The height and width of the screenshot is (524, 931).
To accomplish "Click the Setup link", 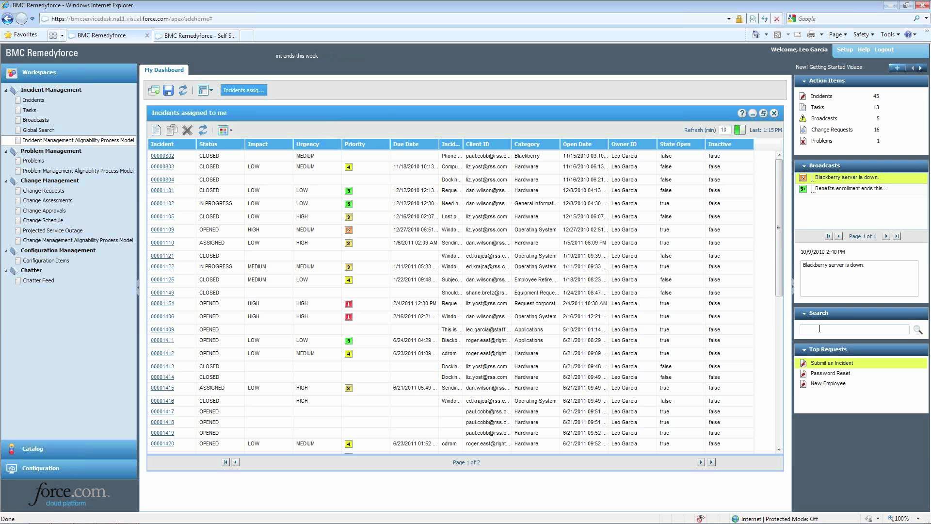I will point(844,49).
